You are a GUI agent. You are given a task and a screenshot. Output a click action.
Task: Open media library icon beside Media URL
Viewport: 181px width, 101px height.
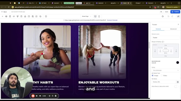pos(178,82)
